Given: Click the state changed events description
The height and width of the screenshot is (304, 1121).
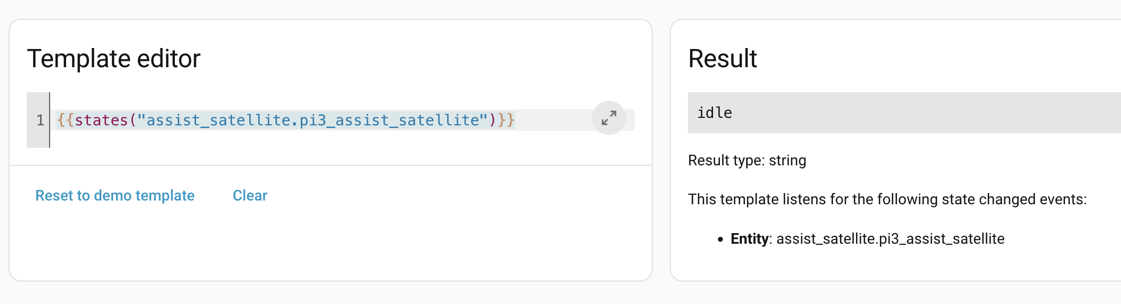Looking at the screenshot, I should tap(887, 199).
